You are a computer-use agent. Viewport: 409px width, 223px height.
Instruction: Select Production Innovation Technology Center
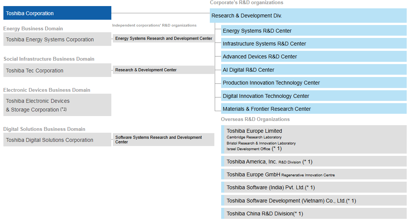(x=314, y=83)
